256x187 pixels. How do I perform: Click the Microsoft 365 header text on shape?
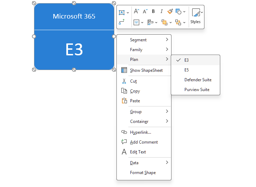pyautogui.click(x=74, y=16)
